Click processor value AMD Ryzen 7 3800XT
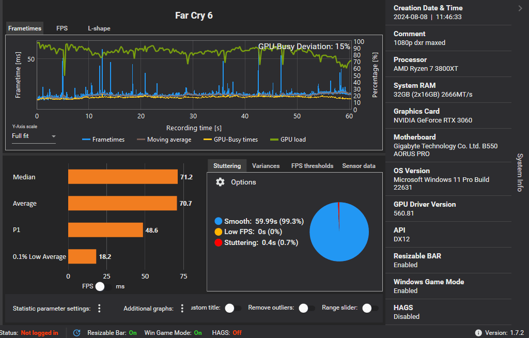The width and height of the screenshot is (529, 338). 426,69
